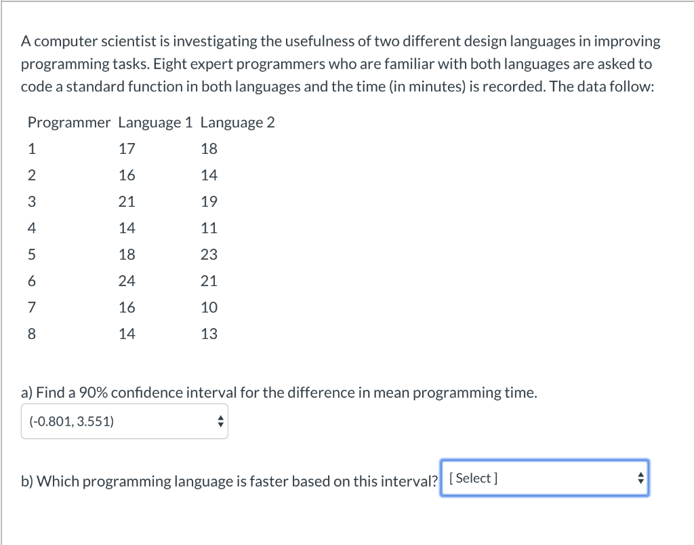
Task: Click the double-triangle icon on the confidence interval dropdown
Action: click(x=220, y=421)
